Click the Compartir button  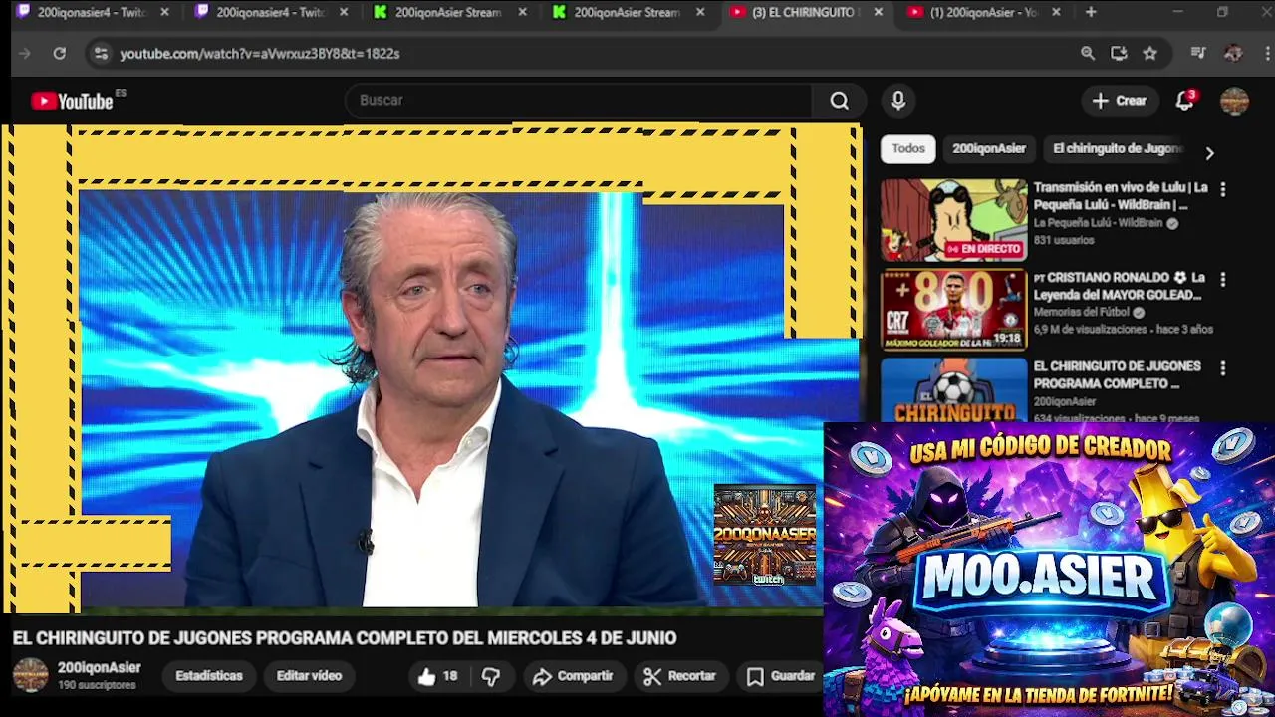(573, 676)
